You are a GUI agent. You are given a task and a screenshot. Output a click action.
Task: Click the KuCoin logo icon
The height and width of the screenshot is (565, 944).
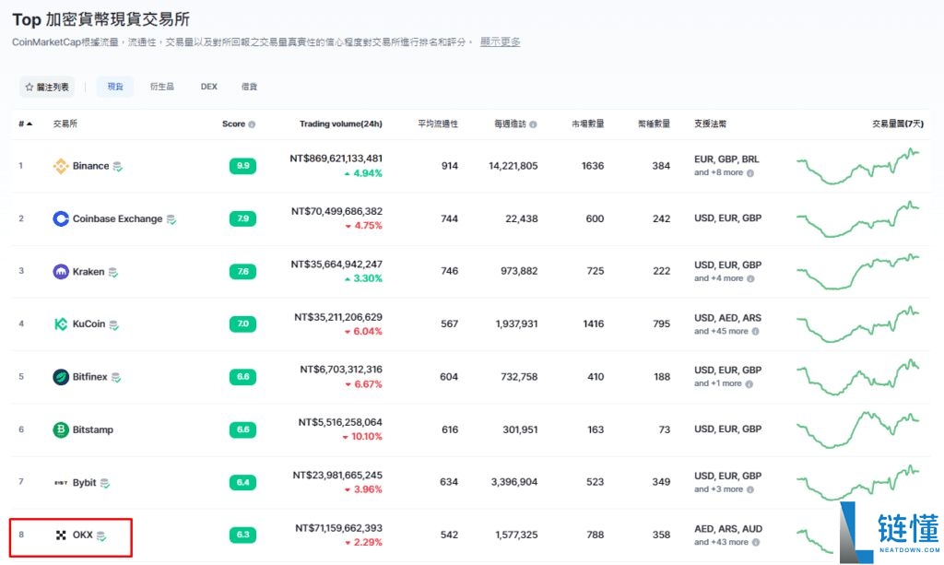61,324
